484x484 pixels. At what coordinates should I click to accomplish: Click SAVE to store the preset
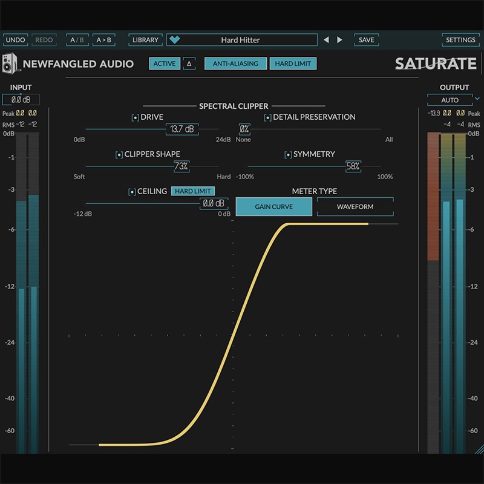click(x=367, y=40)
